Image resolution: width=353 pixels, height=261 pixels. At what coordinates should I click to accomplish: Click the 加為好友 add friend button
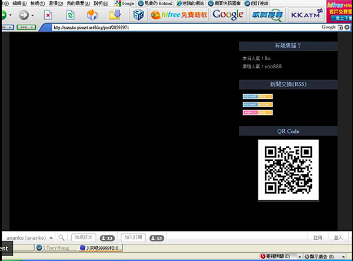point(84,237)
